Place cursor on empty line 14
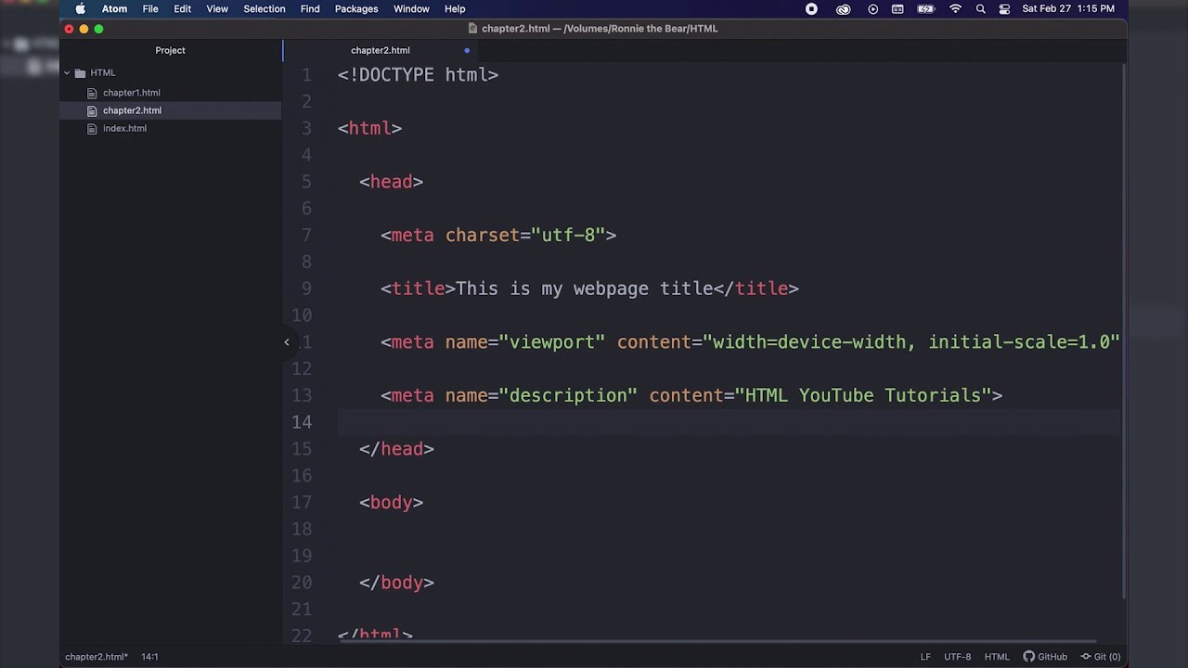Screen dimensions: 1188x668 click(x=729, y=422)
